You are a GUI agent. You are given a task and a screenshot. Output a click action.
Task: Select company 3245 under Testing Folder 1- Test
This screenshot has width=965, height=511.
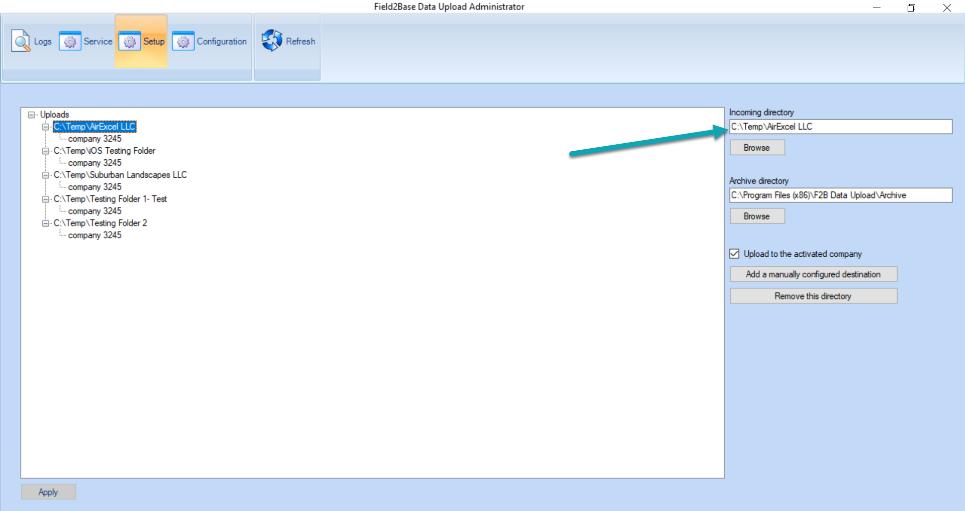point(95,211)
